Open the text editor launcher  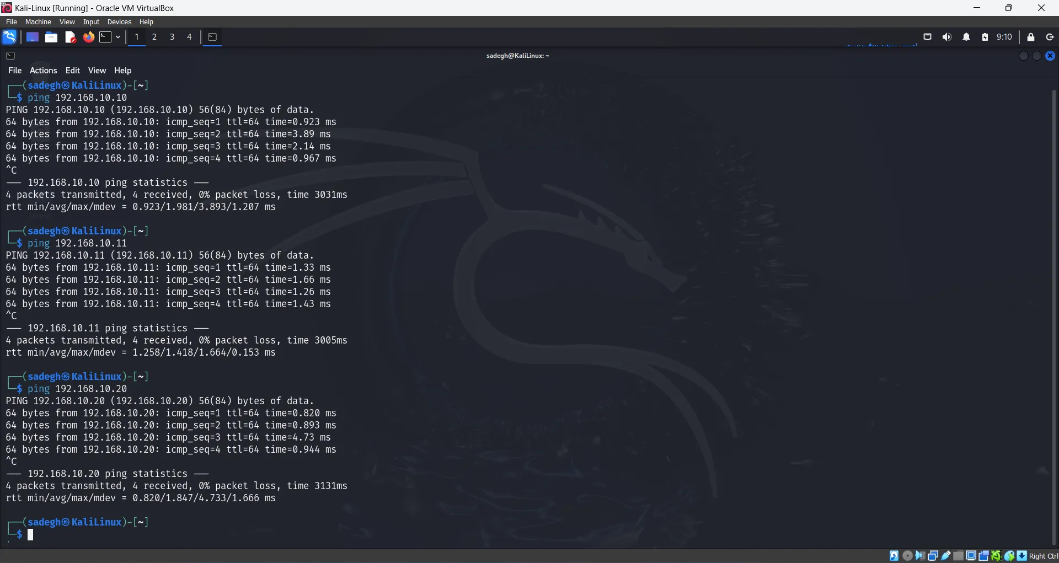point(70,37)
